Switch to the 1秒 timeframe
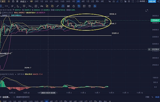The width and height of the screenshot is (160, 102). pyautogui.click(x=31, y=1)
